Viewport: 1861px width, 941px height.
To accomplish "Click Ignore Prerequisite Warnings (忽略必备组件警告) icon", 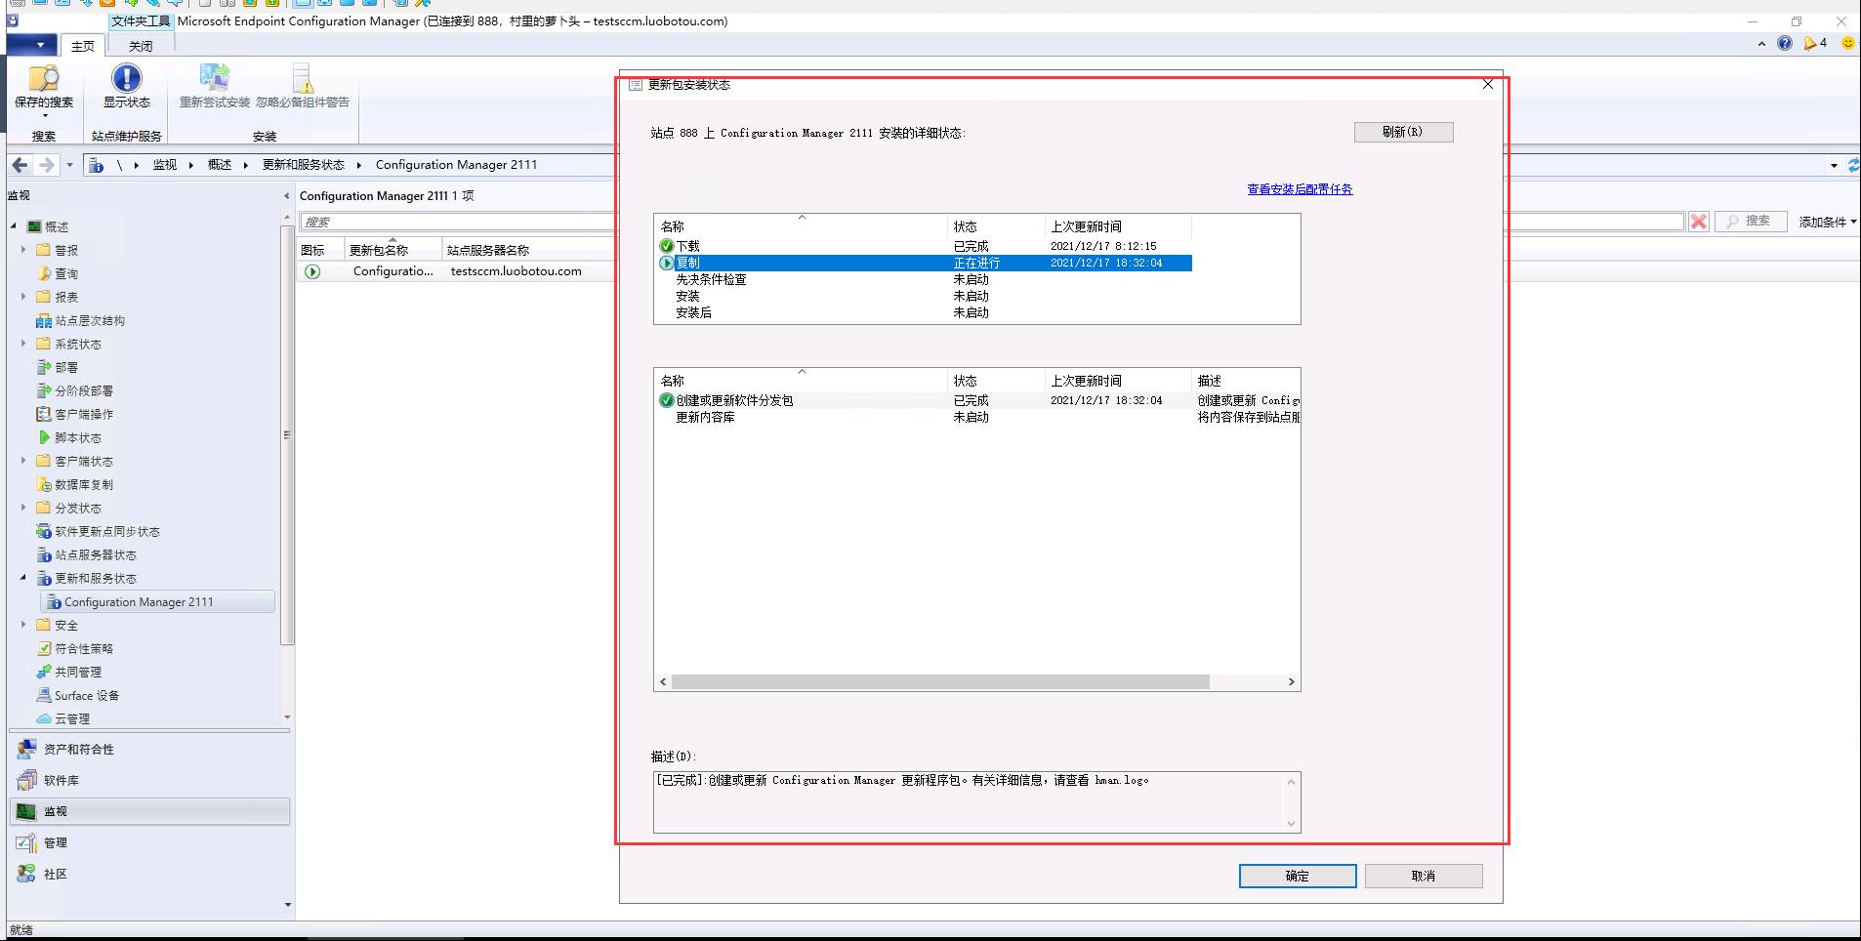I will (x=303, y=86).
